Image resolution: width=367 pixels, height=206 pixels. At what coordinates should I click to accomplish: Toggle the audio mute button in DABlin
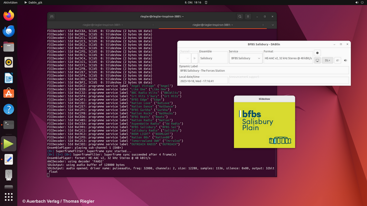pyautogui.click(x=337, y=60)
